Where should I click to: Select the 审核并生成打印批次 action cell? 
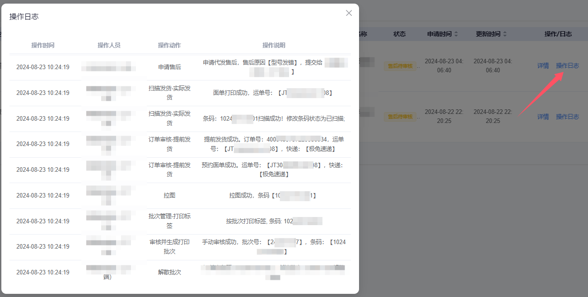coord(169,246)
